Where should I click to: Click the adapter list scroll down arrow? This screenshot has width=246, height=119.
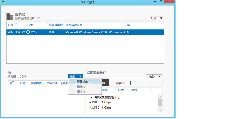(160, 109)
